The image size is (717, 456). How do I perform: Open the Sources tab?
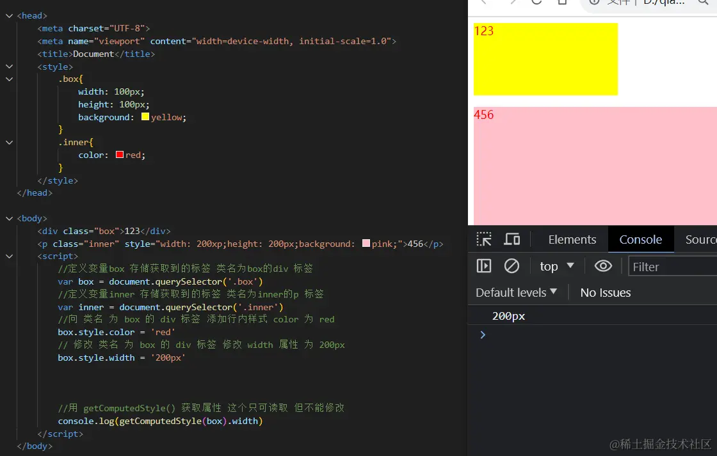tap(700, 239)
